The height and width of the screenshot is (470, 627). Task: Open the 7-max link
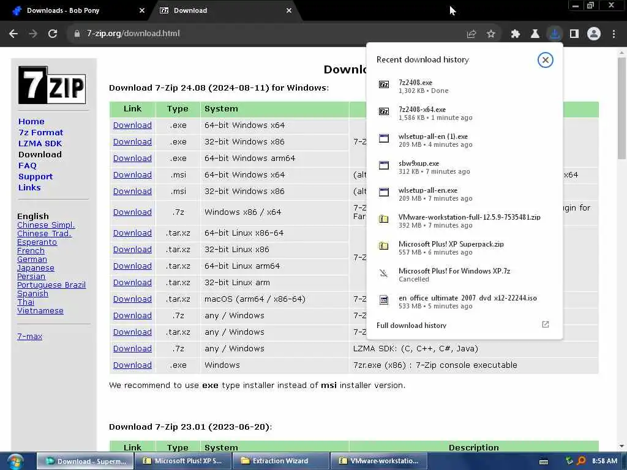pyautogui.click(x=29, y=337)
